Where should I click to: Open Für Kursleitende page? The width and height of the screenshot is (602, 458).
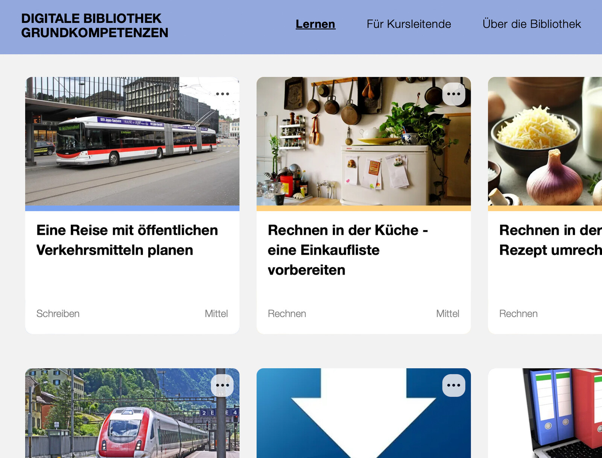tap(409, 24)
